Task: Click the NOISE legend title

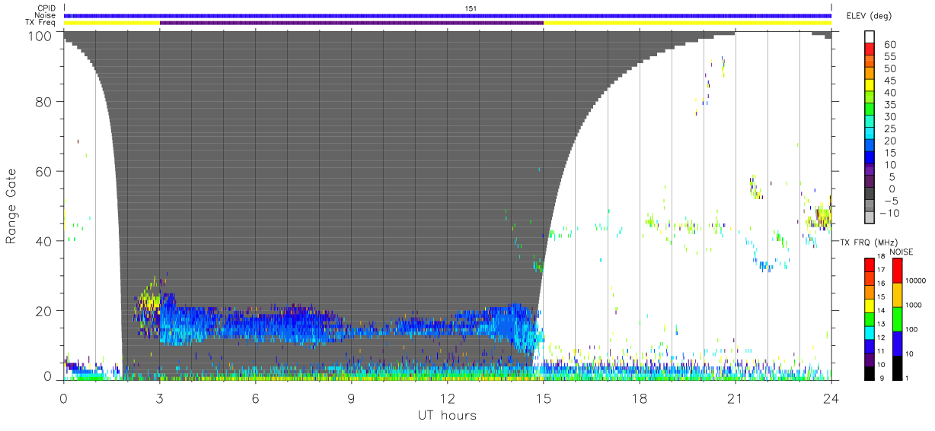Action: click(x=901, y=252)
